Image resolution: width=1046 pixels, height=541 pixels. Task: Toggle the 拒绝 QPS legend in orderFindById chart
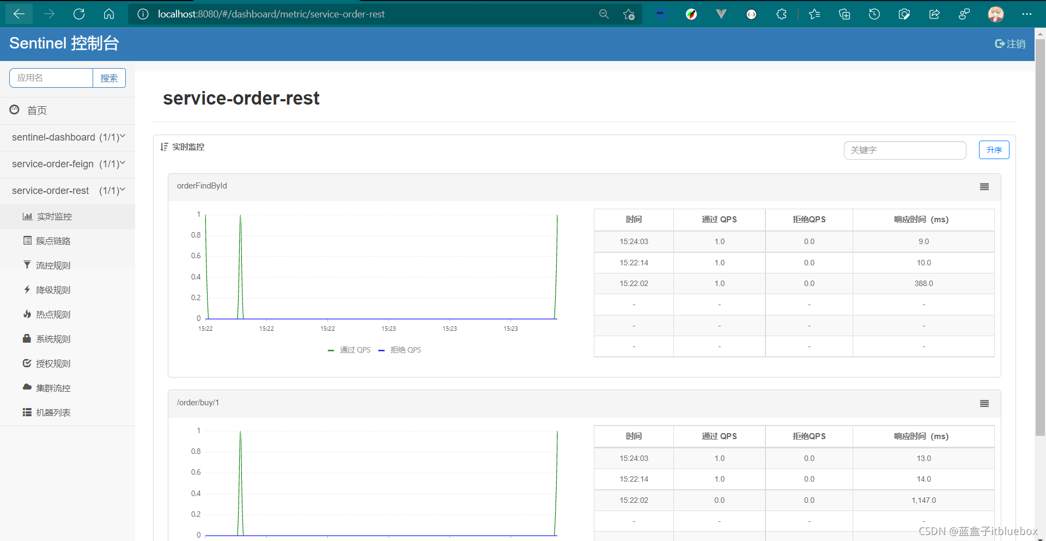[400, 350]
